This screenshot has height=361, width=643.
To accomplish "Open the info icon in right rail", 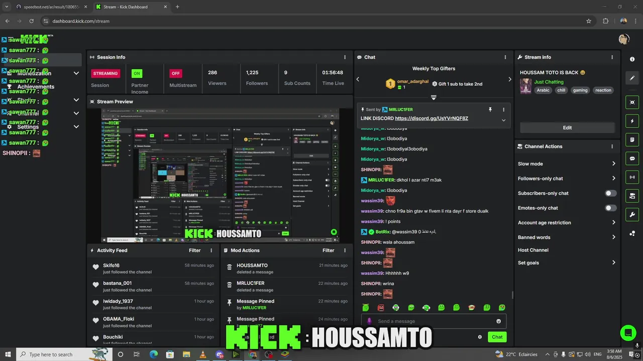I will (x=632, y=59).
